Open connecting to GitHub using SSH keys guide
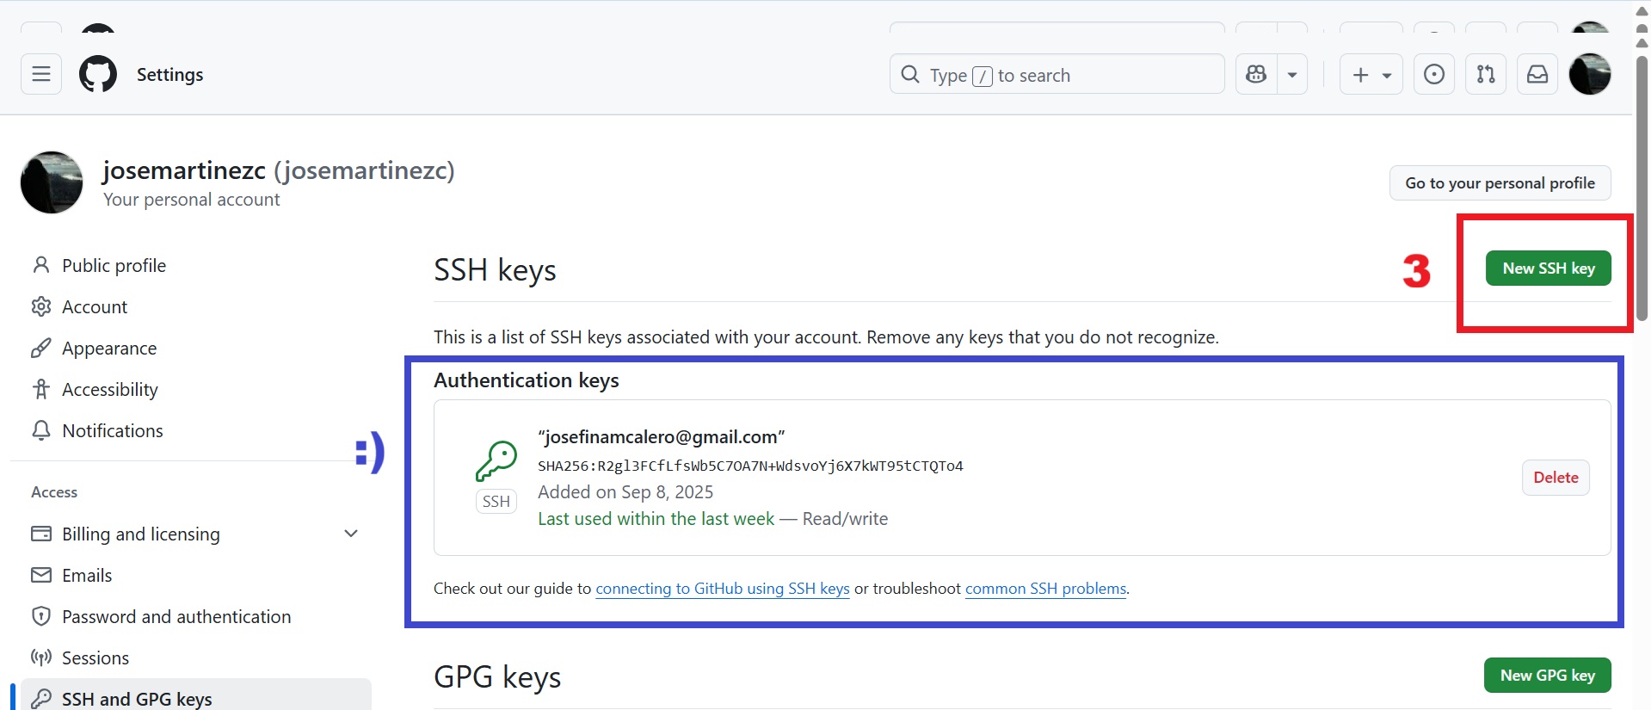The image size is (1651, 710). (x=723, y=589)
